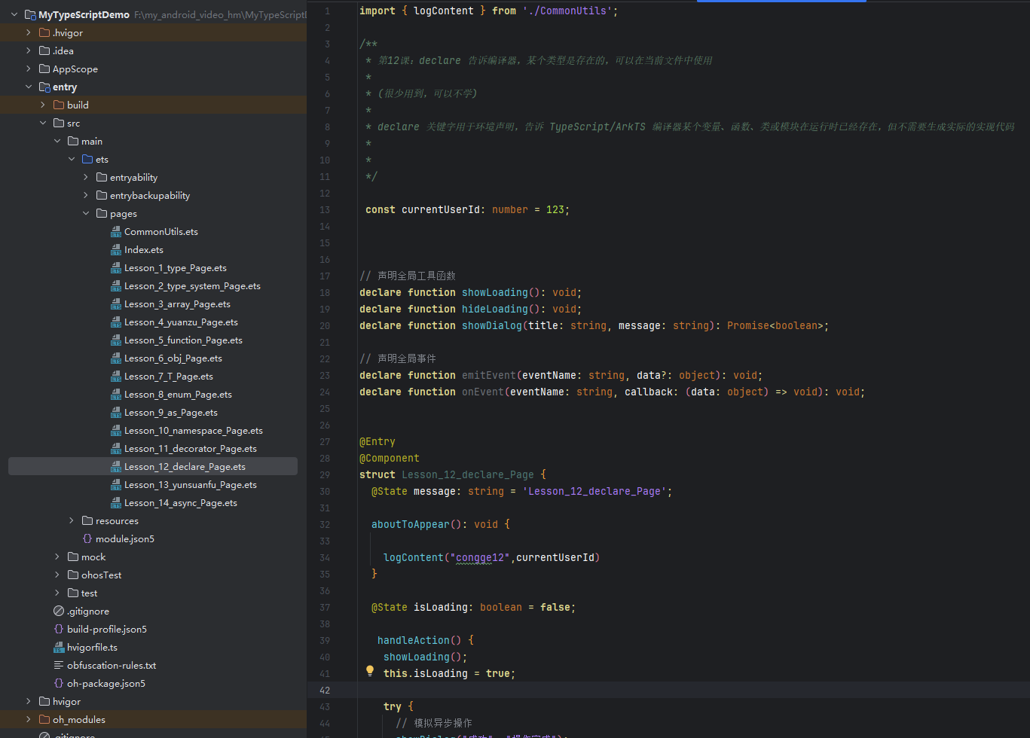Click the logContent call on line 34
The height and width of the screenshot is (738, 1030).
pyautogui.click(x=414, y=557)
